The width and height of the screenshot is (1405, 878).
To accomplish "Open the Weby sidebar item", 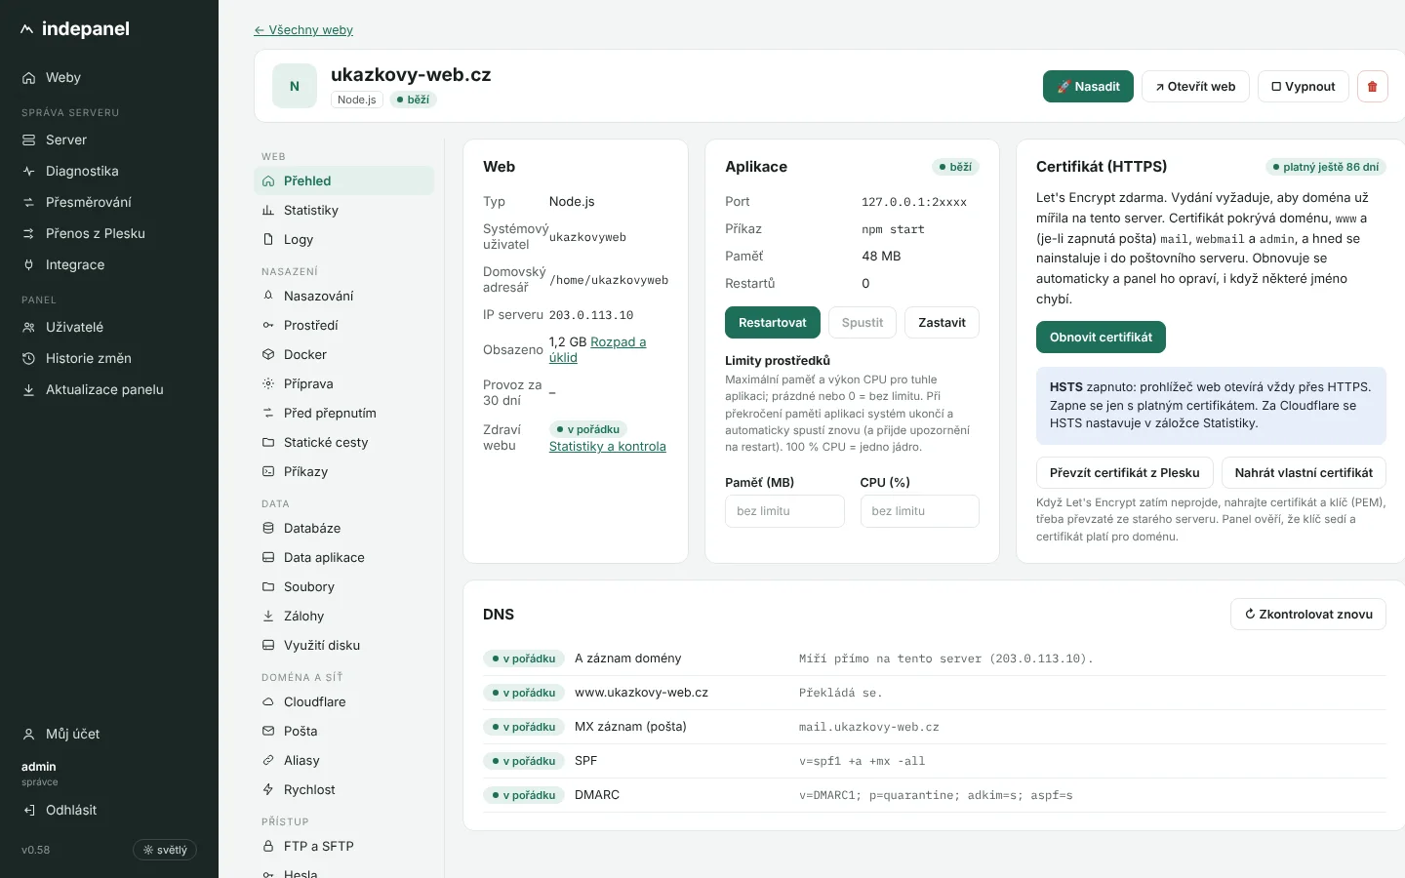I will pos(109,77).
